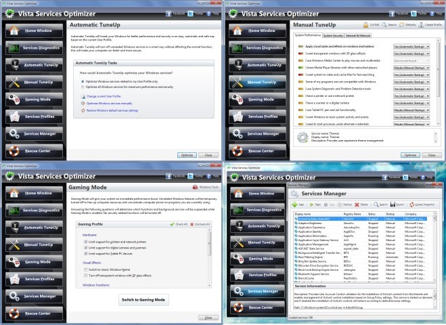Viewport: 446px width, 325px height.
Task: Click Optimize button in Automatic TuneUp window
Action: point(187,155)
